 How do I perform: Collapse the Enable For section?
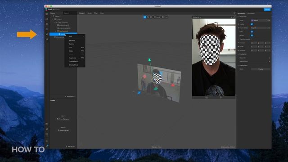pos(238,54)
